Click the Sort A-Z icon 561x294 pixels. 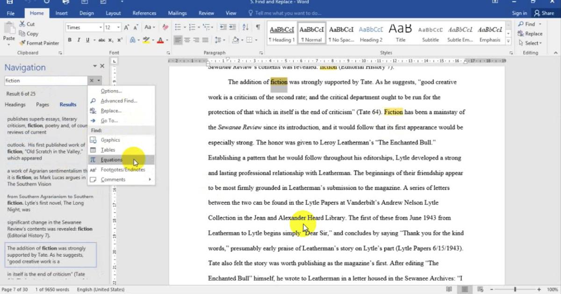pos(245,28)
